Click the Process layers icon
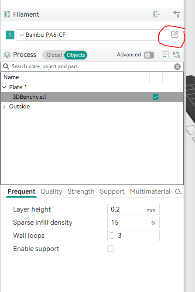This screenshot has width=195, height=292. coord(7,55)
